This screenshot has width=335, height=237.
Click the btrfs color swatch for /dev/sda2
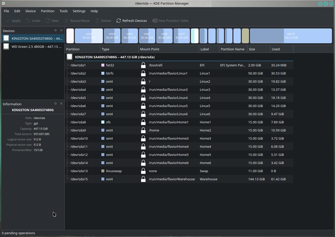103,73
